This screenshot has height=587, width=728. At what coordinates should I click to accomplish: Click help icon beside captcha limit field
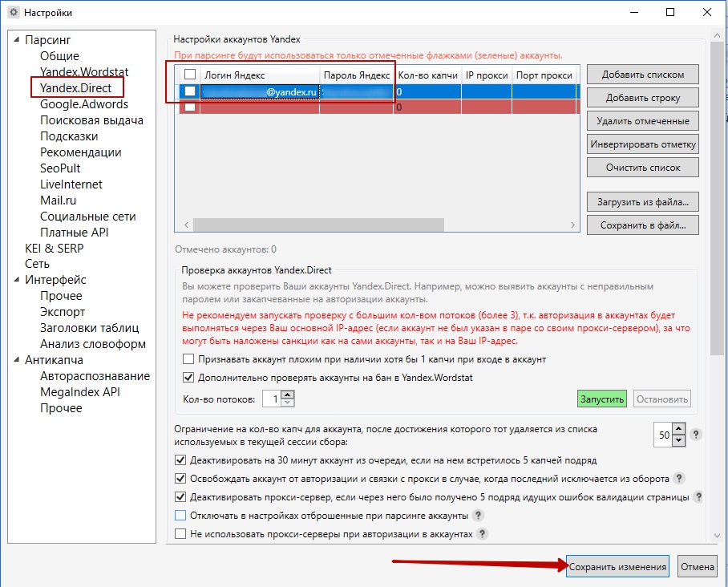point(695,435)
